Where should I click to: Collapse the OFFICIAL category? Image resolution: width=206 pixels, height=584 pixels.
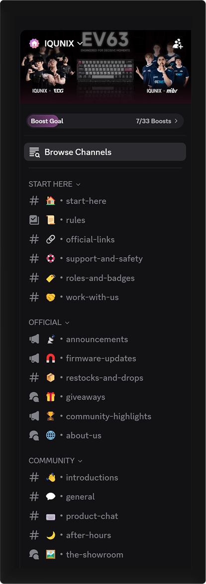tap(49, 322)
